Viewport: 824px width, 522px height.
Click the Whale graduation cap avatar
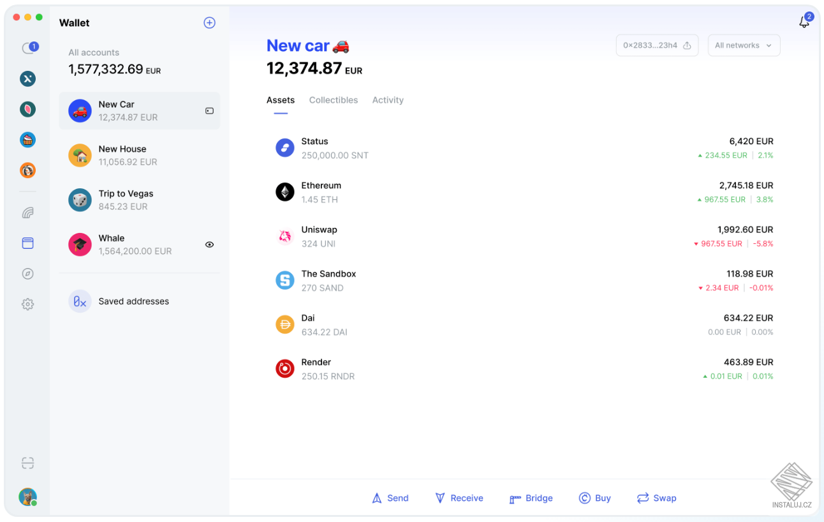tap(80, 244)
